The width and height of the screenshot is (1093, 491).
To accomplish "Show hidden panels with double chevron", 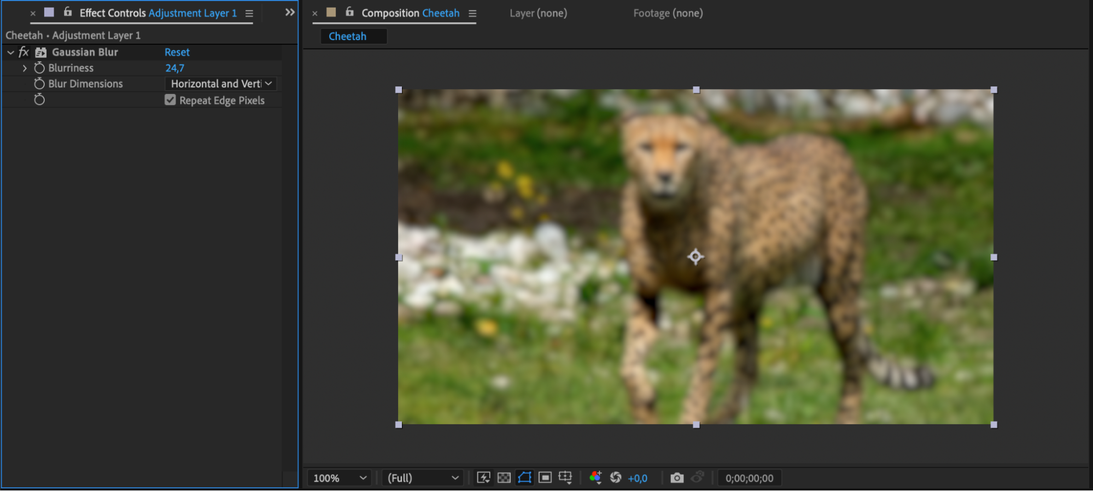I will point(290,12).
